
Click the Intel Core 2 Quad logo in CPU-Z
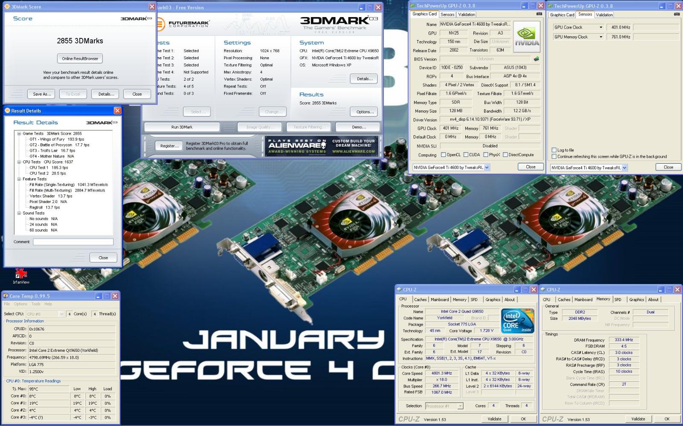click(x=517, y=320)
